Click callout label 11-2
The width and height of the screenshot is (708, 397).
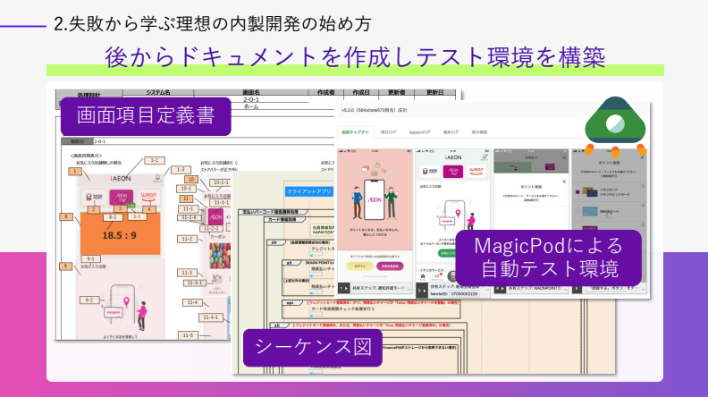[187, 239]
